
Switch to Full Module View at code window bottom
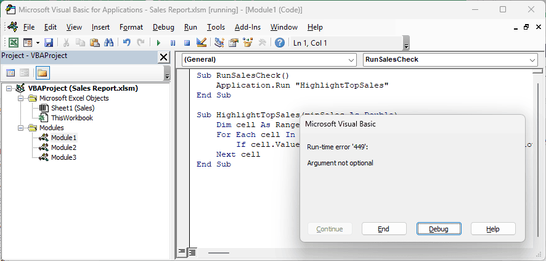(192, 252)
